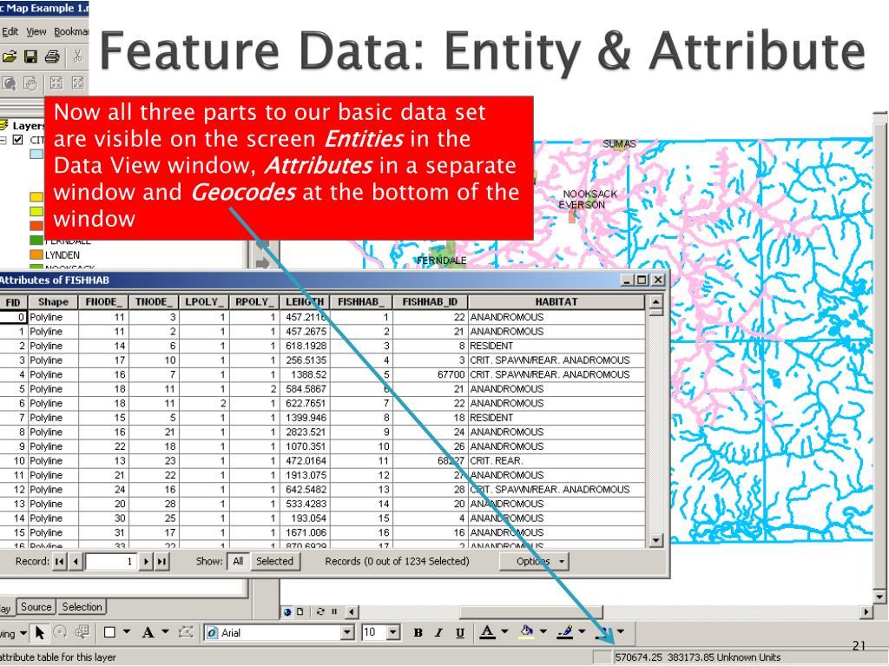
Task: Go to last record in table
Action: point(162,562)
